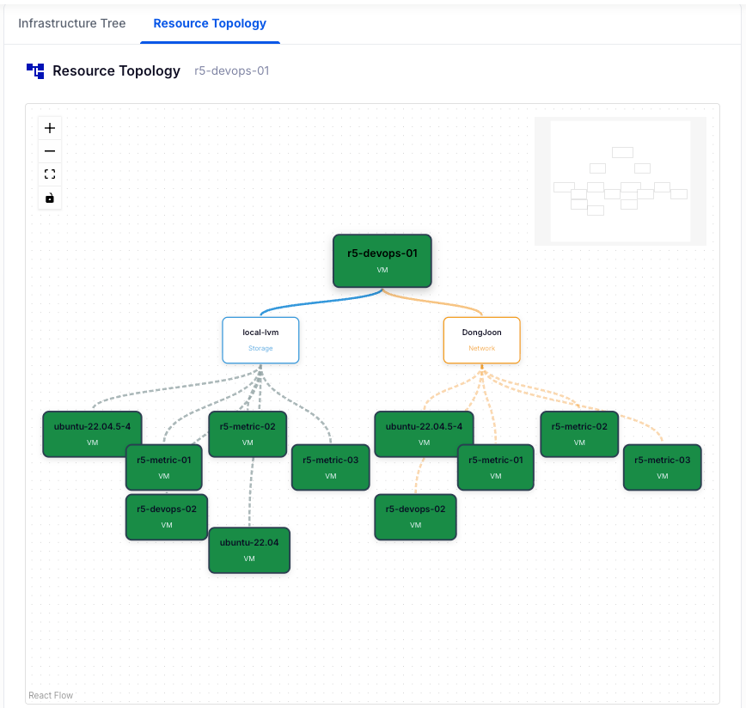Click the zoom out minus button

pos(50,151)
